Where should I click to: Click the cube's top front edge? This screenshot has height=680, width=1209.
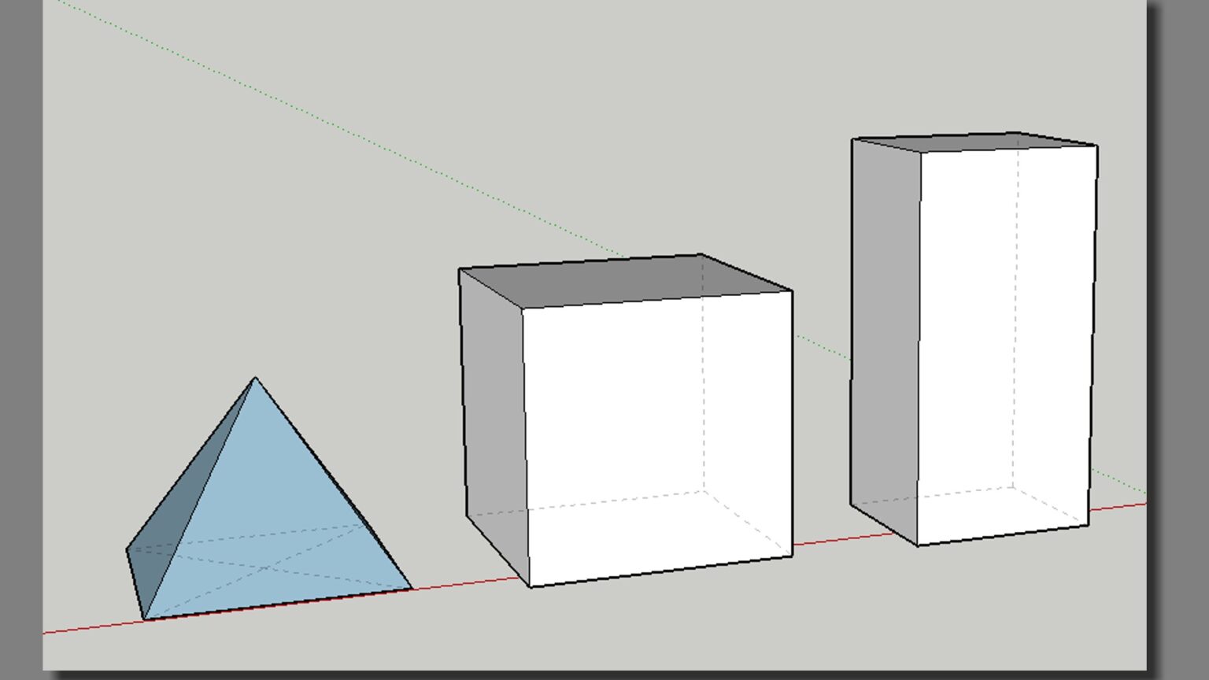coord(657,299)
